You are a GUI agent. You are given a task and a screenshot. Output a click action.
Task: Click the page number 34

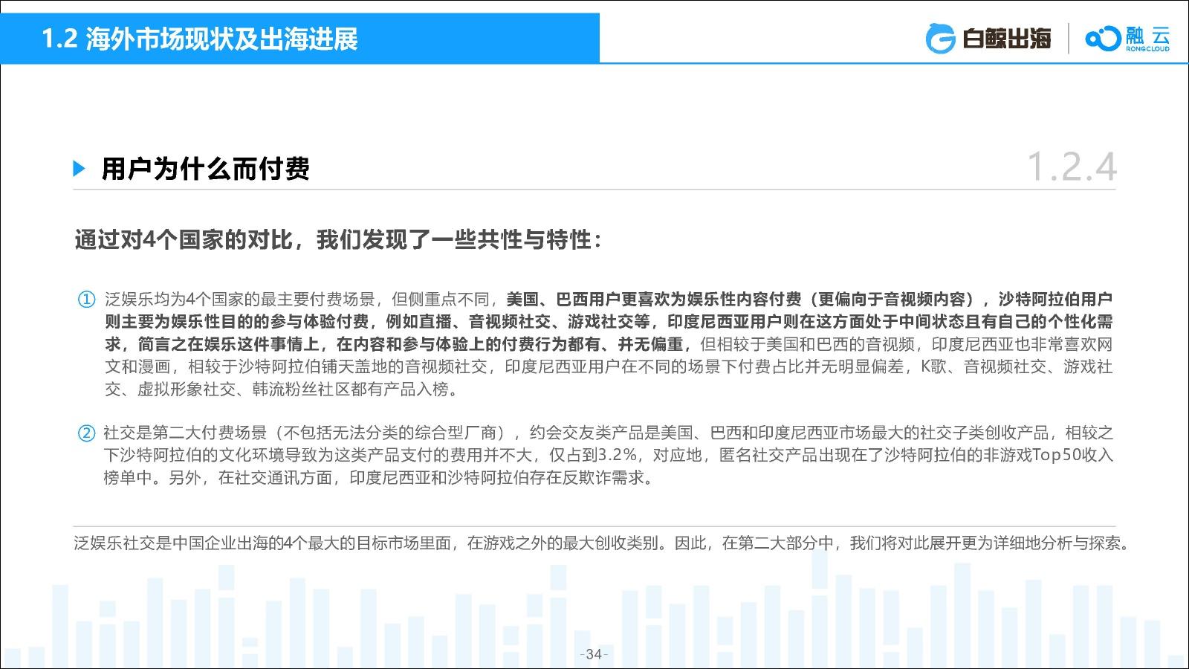coord(594,654)
